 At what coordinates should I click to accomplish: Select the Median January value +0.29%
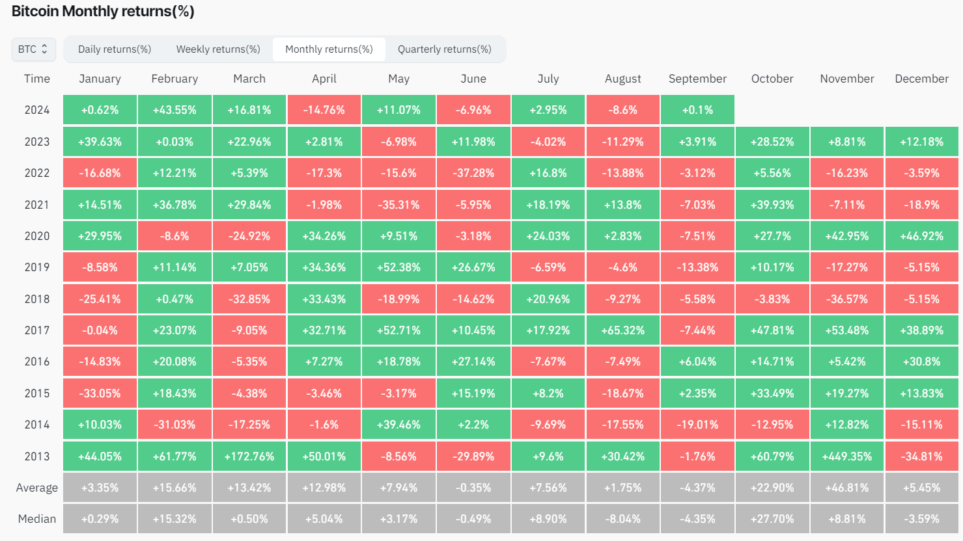coord(100,518)
